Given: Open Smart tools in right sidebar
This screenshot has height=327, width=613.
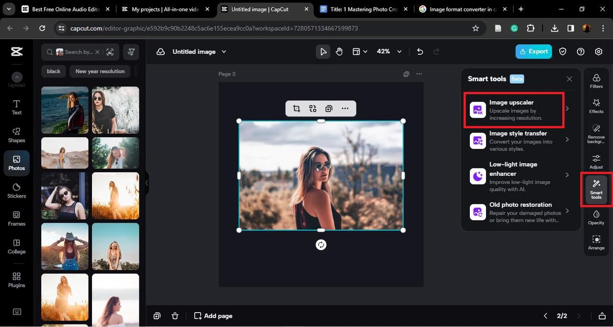Looking at the screenshot, I should 596,190.
